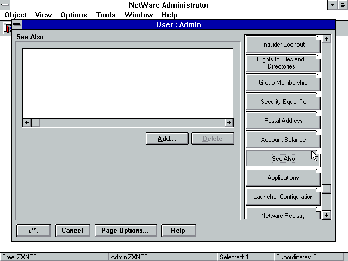Restore the NetWare Administrator window size
Screen dimensions: 348x261
click(x=343, y=5)
